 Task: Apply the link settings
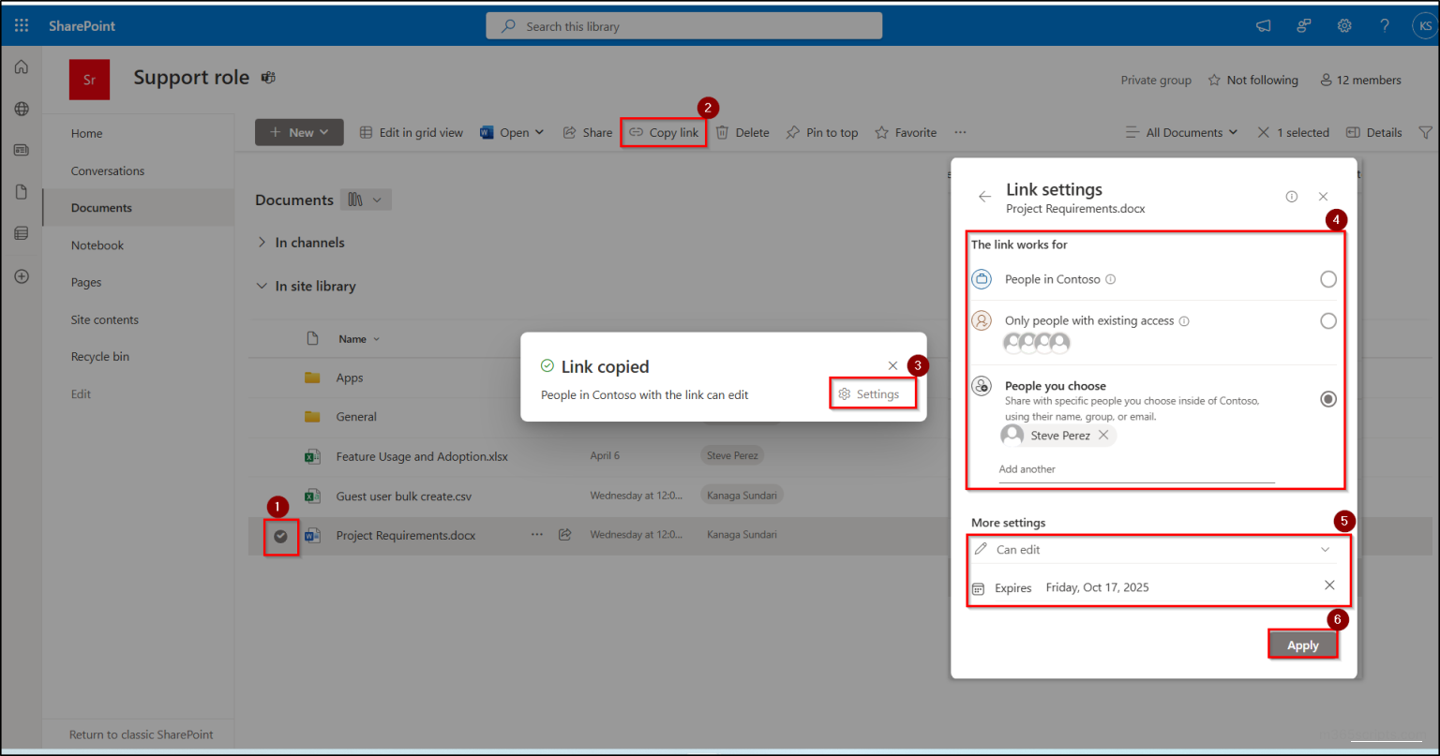1302,645
